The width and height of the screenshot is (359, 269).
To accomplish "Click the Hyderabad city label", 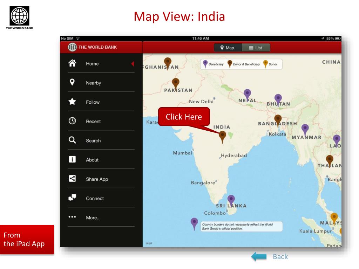I will tap(234, 155).
